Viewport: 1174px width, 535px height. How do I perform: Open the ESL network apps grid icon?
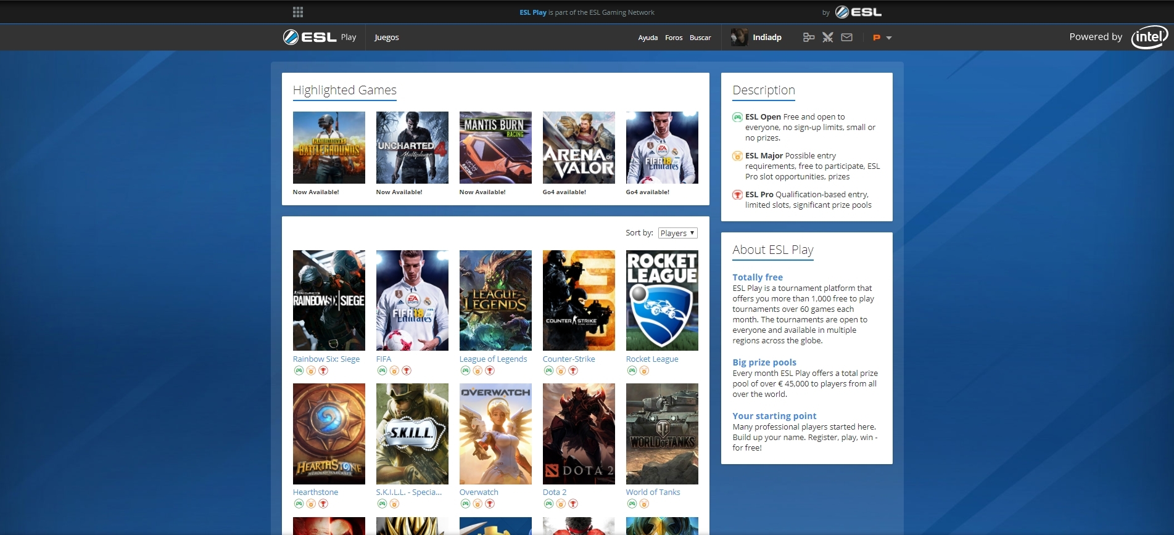pyautogui.click(x=298, y=12)
